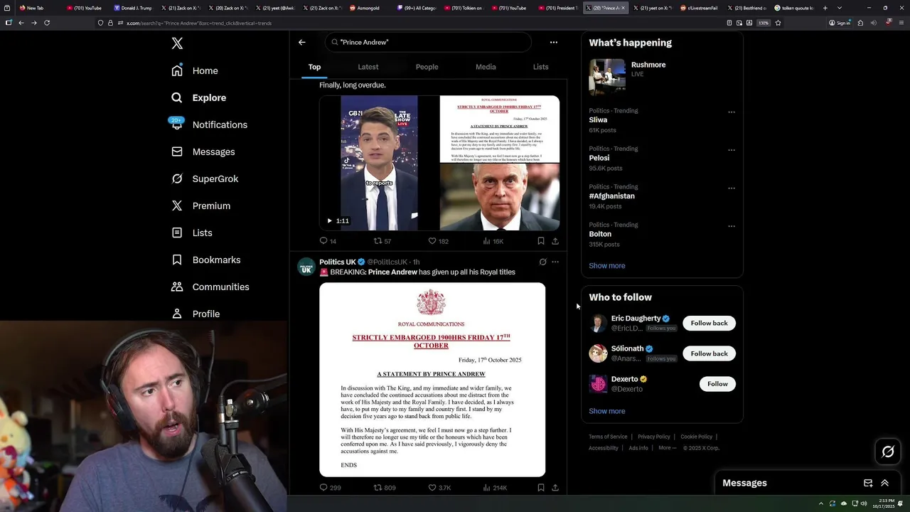The image size is (910, 512).
Task: Open Messages envelope in sidebar
Action: pyautogui.click(x=203, y=151)
